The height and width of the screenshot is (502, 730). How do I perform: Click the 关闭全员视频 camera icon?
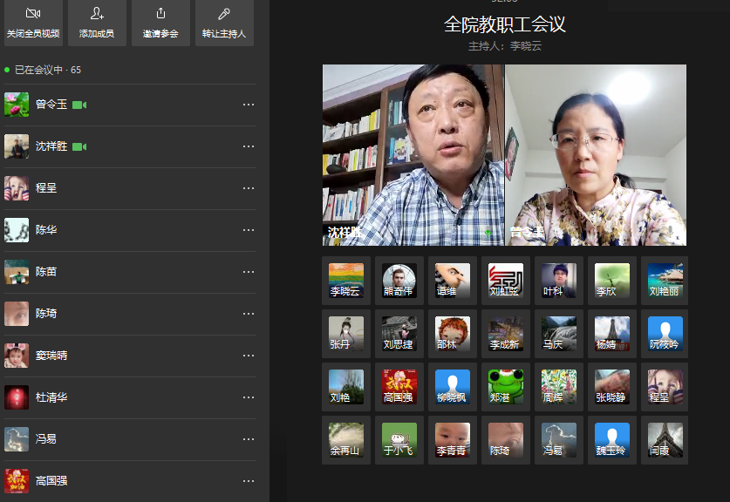33,14
